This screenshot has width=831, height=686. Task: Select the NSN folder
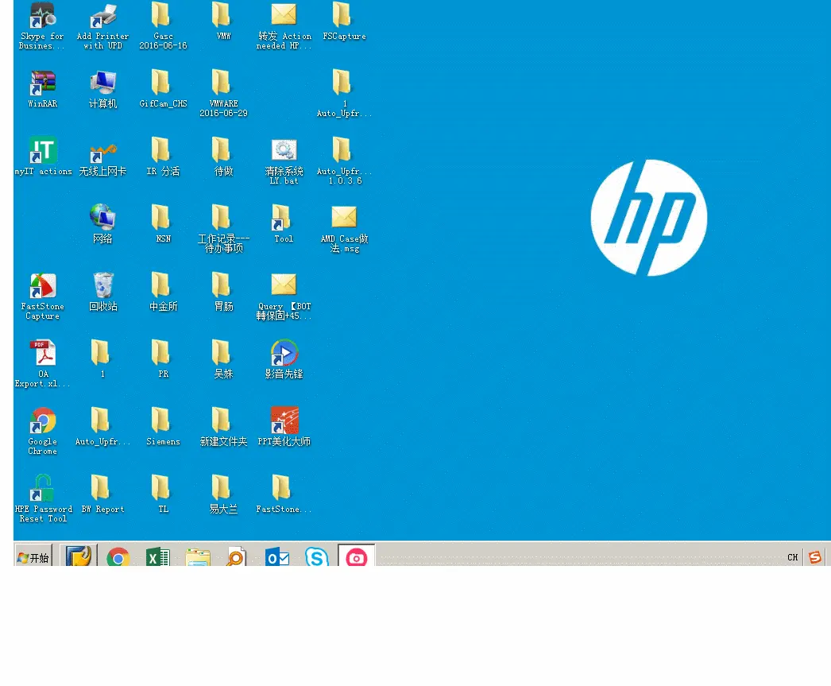[163, 223]
